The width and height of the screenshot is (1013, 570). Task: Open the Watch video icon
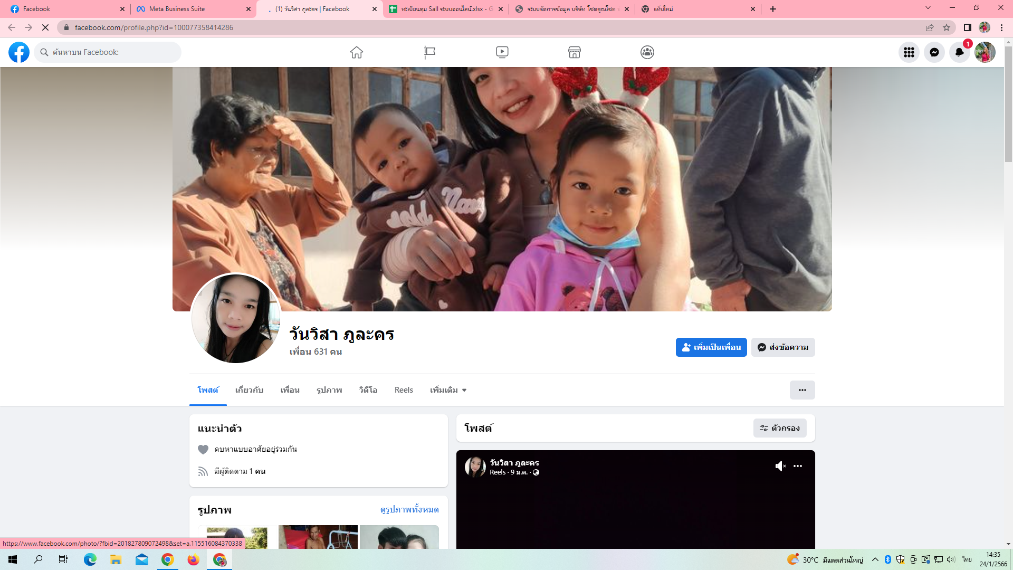click(x=502, y=52)
